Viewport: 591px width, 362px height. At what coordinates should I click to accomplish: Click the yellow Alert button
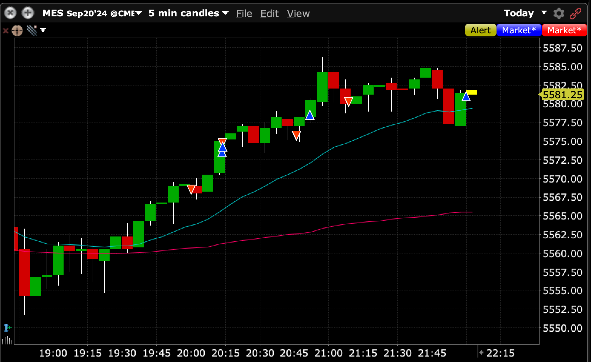click(x=480, y=30)
